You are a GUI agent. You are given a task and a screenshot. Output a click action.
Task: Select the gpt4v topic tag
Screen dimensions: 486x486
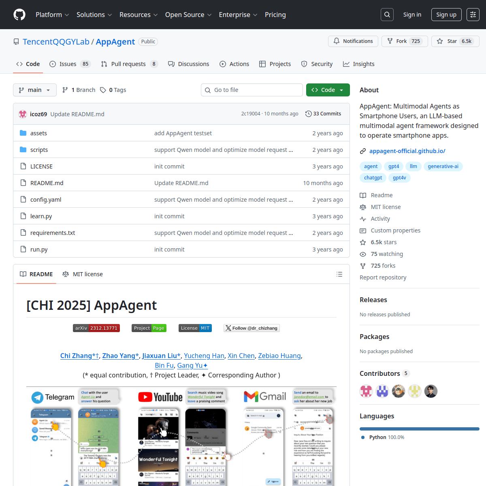coord(399,178)
